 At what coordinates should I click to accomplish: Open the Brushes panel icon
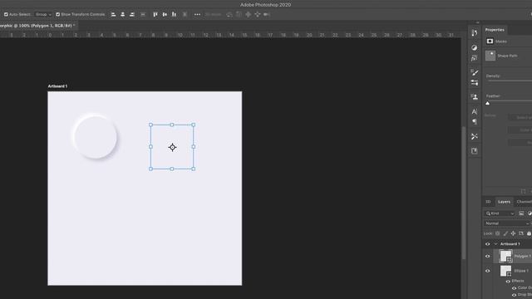475,72
